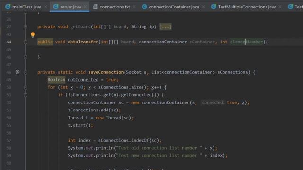Select the server.java tab
Image resolution: width=303 pixels, height=170 pixels.
click(71, 7)
